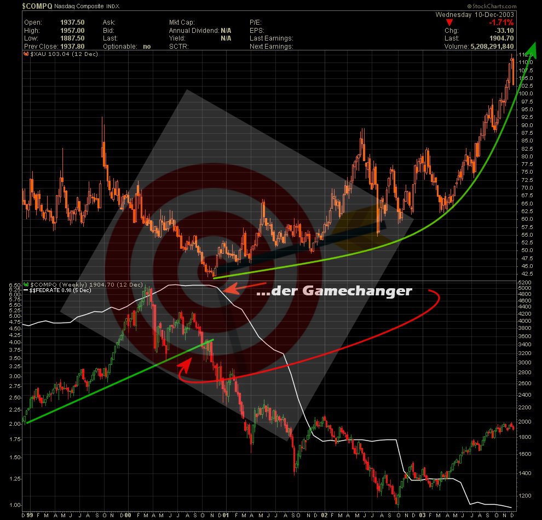
Task: Click the $COMPQ (Weekly) legend chart icon
Action: pyautogui.click(x=26, y=285)
